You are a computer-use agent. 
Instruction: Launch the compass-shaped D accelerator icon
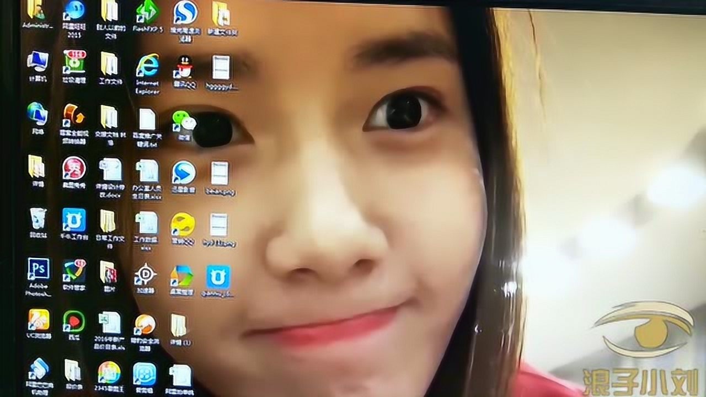click(x=146, y=274)
